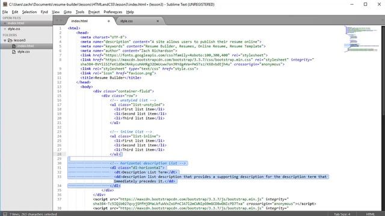Viewport: 385px width, 216px height.
Task: Click the minimap code overview
Action: pos(362,39)
